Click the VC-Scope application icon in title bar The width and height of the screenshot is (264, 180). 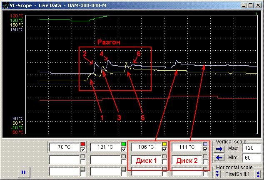click(x=5, y=6)
